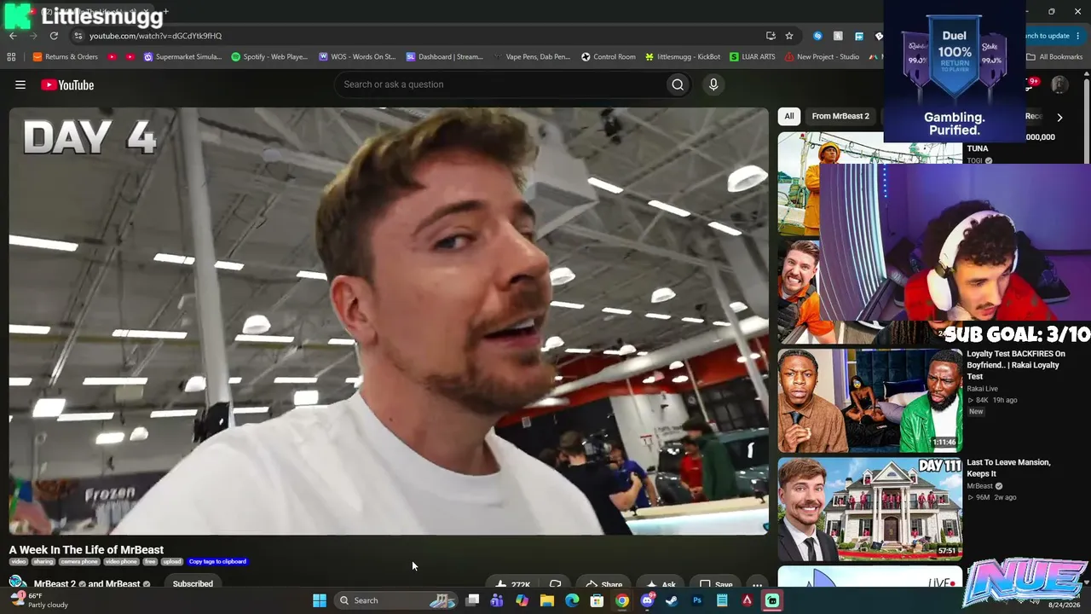1091x614 pixels.
Task: Click the Windows taskbar search box
Action: tap(397, 600)
